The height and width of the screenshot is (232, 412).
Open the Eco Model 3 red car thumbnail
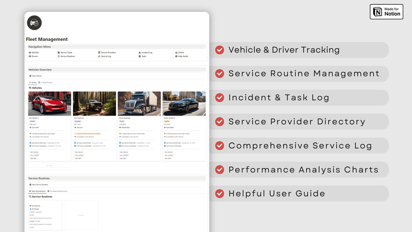coord(49,103)
